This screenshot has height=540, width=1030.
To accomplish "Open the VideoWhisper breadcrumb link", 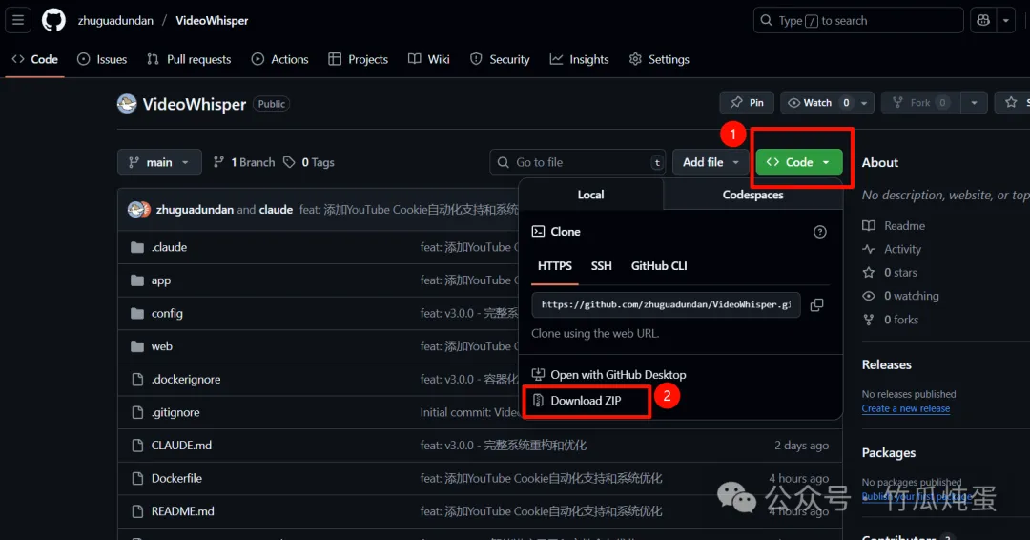I will [212, 20].
